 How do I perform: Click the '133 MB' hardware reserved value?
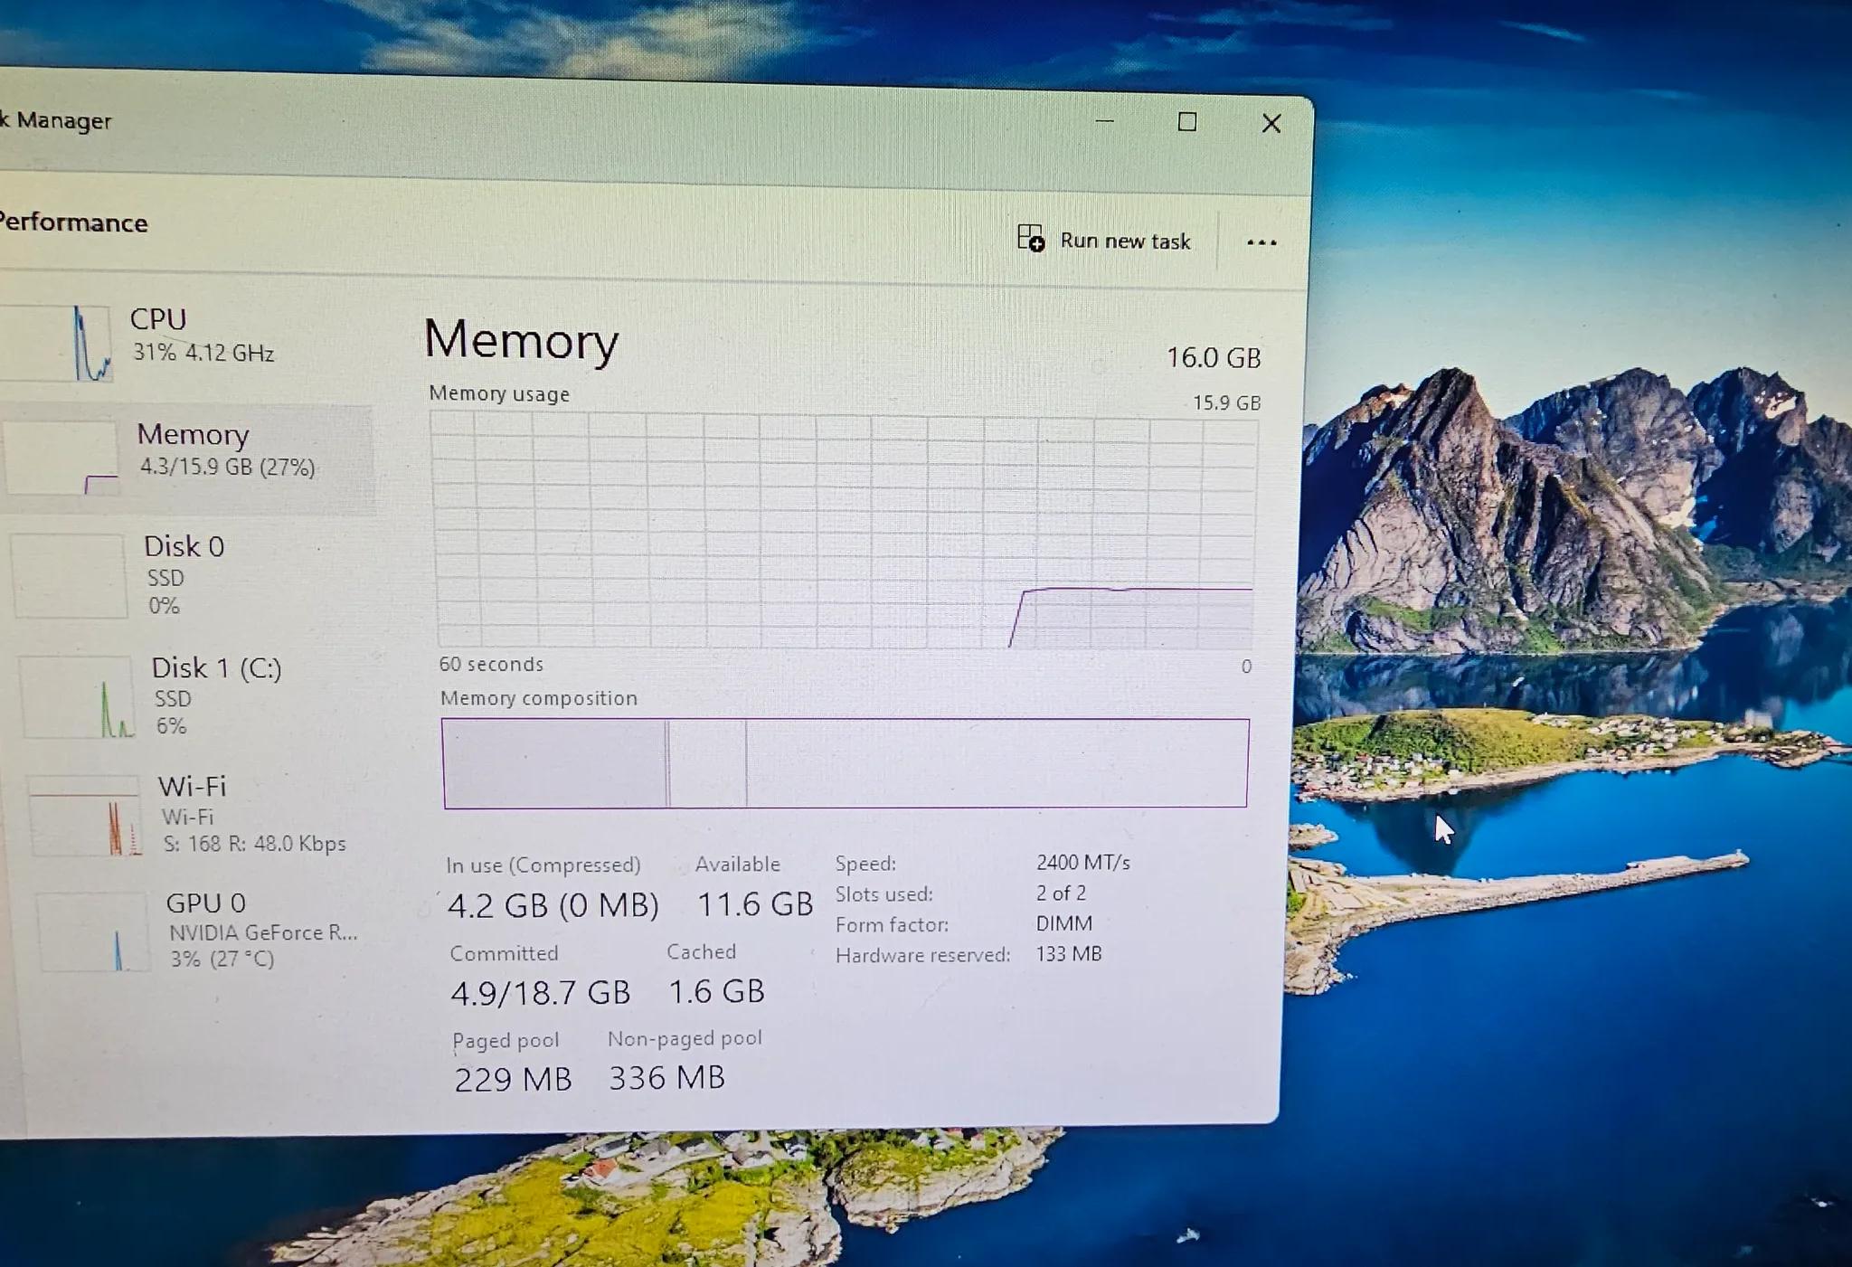pyautogui.click(x=1069, y=954)
